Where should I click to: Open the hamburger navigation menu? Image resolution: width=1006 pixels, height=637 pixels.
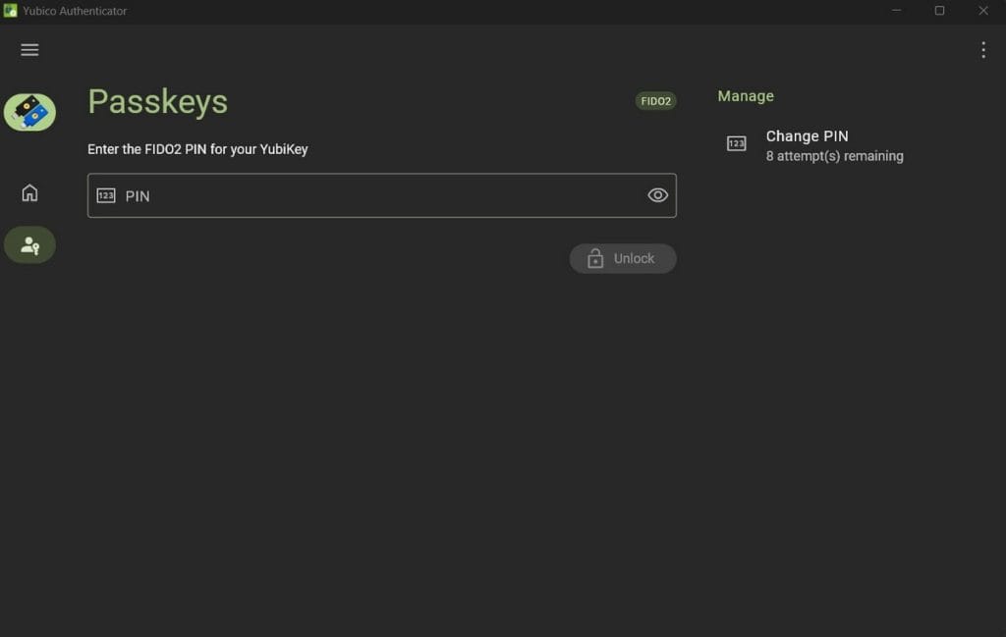coord(29,50)
